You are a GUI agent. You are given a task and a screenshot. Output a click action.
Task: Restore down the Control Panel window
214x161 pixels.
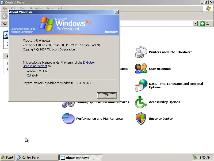coord(206,2)
